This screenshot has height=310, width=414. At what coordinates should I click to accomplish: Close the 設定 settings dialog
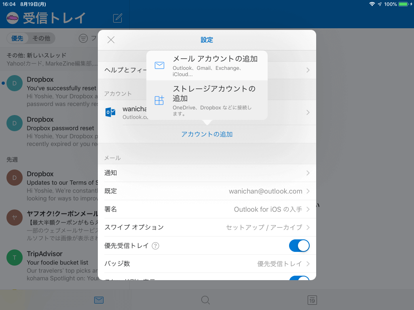(111, 40)
